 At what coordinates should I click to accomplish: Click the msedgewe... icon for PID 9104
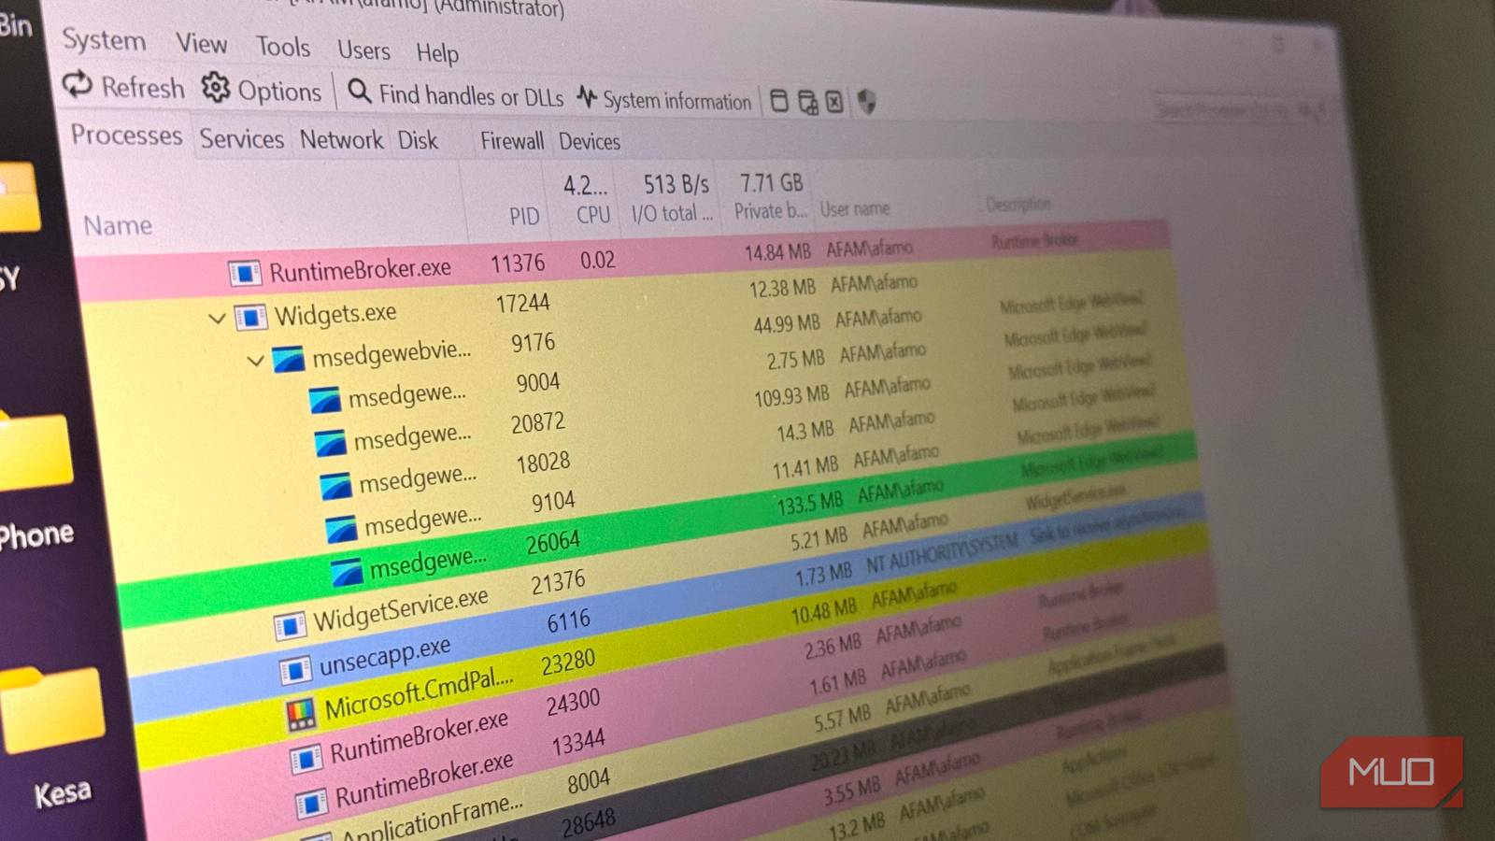coord(341,528)
